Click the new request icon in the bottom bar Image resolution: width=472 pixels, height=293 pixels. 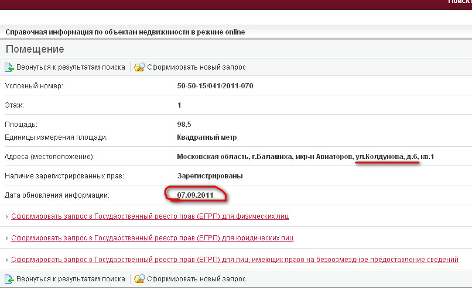(x=139, y=280)
